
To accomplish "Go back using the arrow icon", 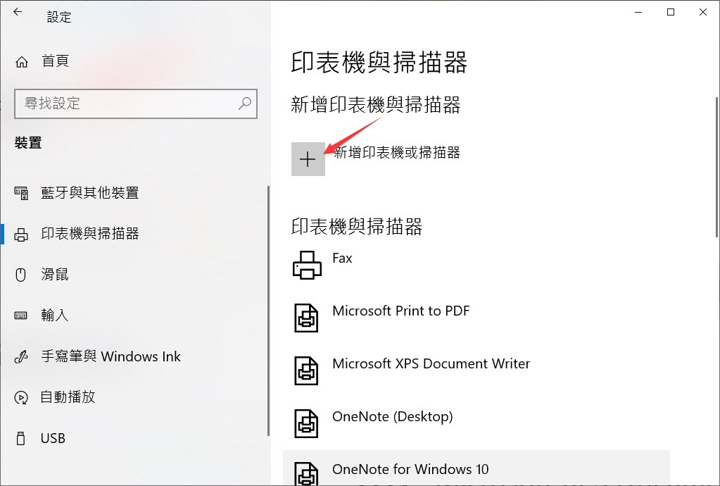I will (x=18, y=13).
